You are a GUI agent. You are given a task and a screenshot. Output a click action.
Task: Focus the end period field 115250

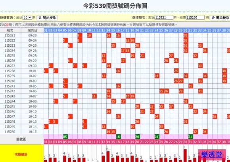pos(195,17)
